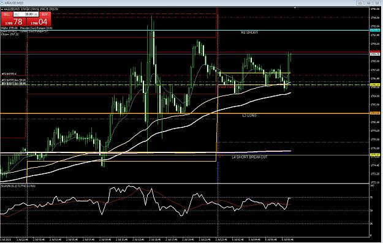Select the H3 SHORT label
Screen dimensions: 383x243
coord(249,32)
